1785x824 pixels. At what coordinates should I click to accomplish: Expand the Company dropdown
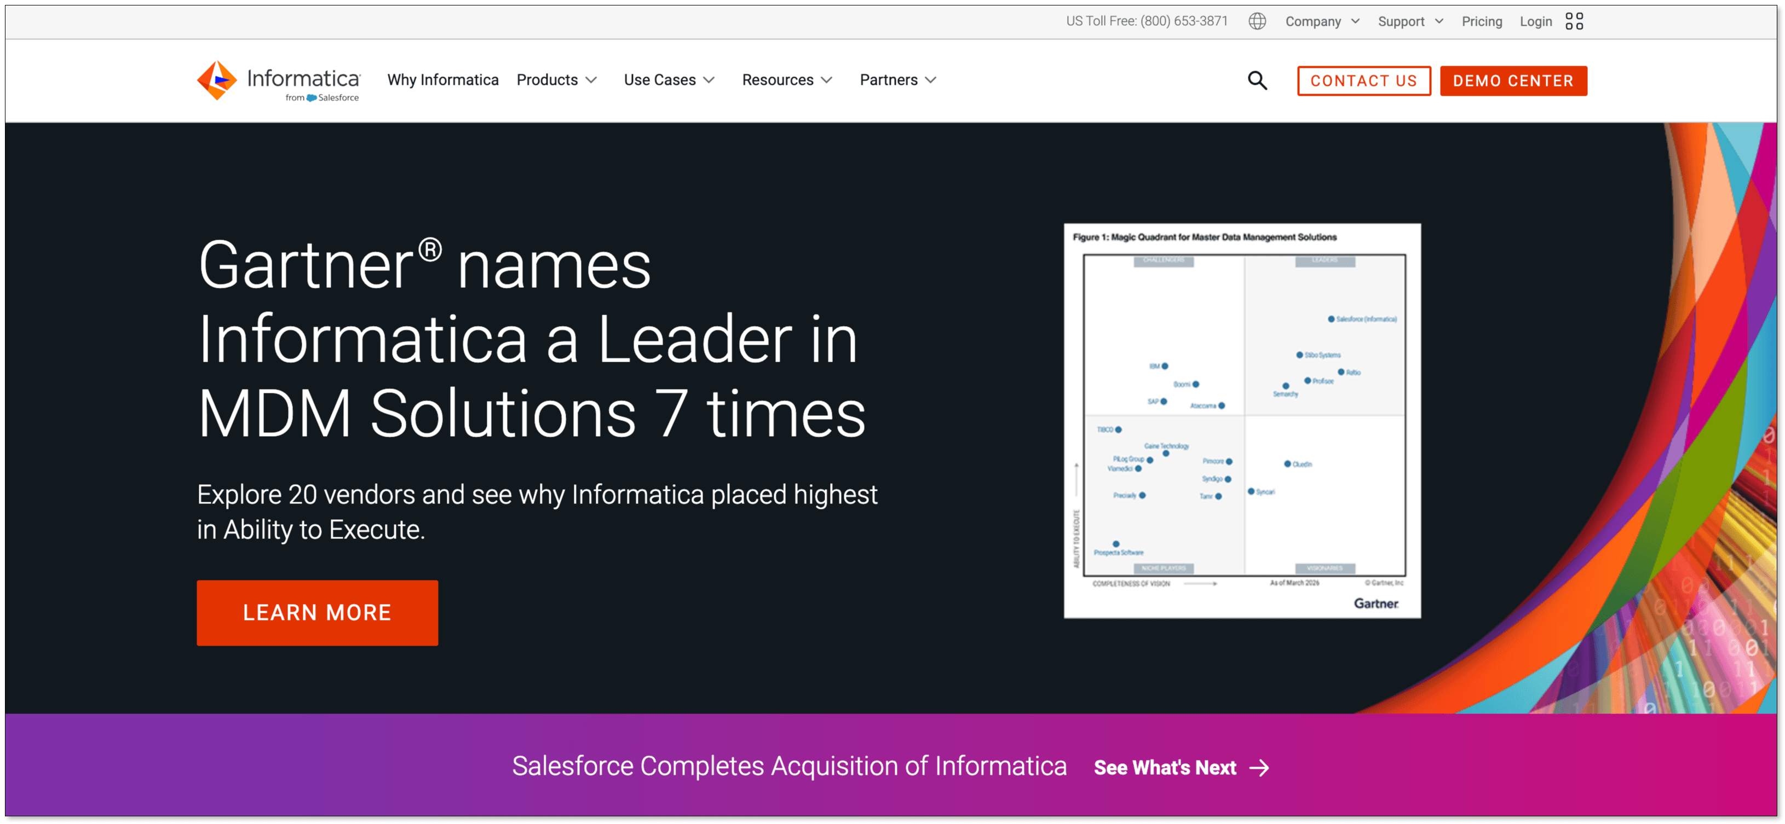point(1322,21)
